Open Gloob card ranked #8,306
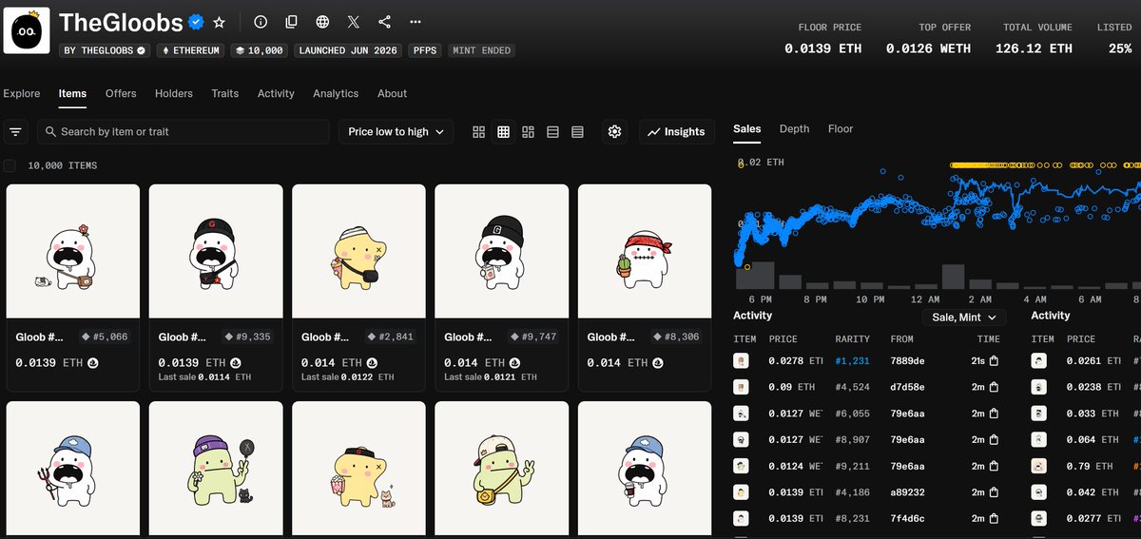This screenshot has width=1141, height=539. tap(645, 288)
